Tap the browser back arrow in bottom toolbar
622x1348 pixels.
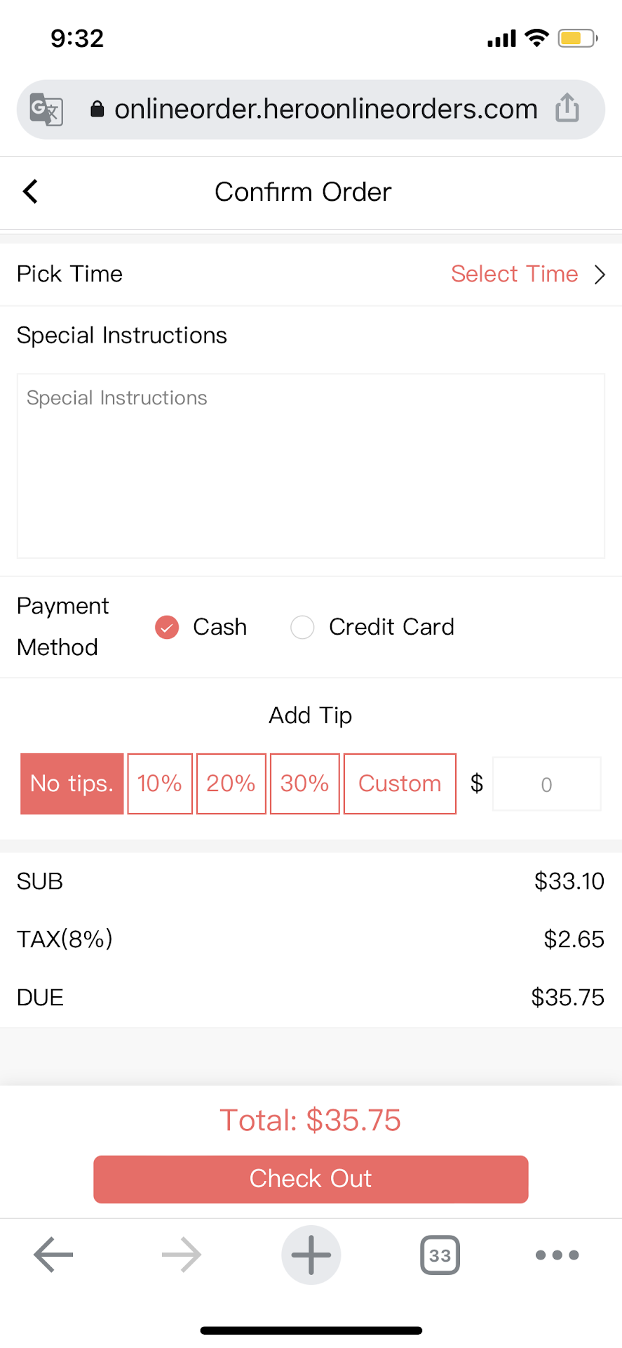[53, 1255]
